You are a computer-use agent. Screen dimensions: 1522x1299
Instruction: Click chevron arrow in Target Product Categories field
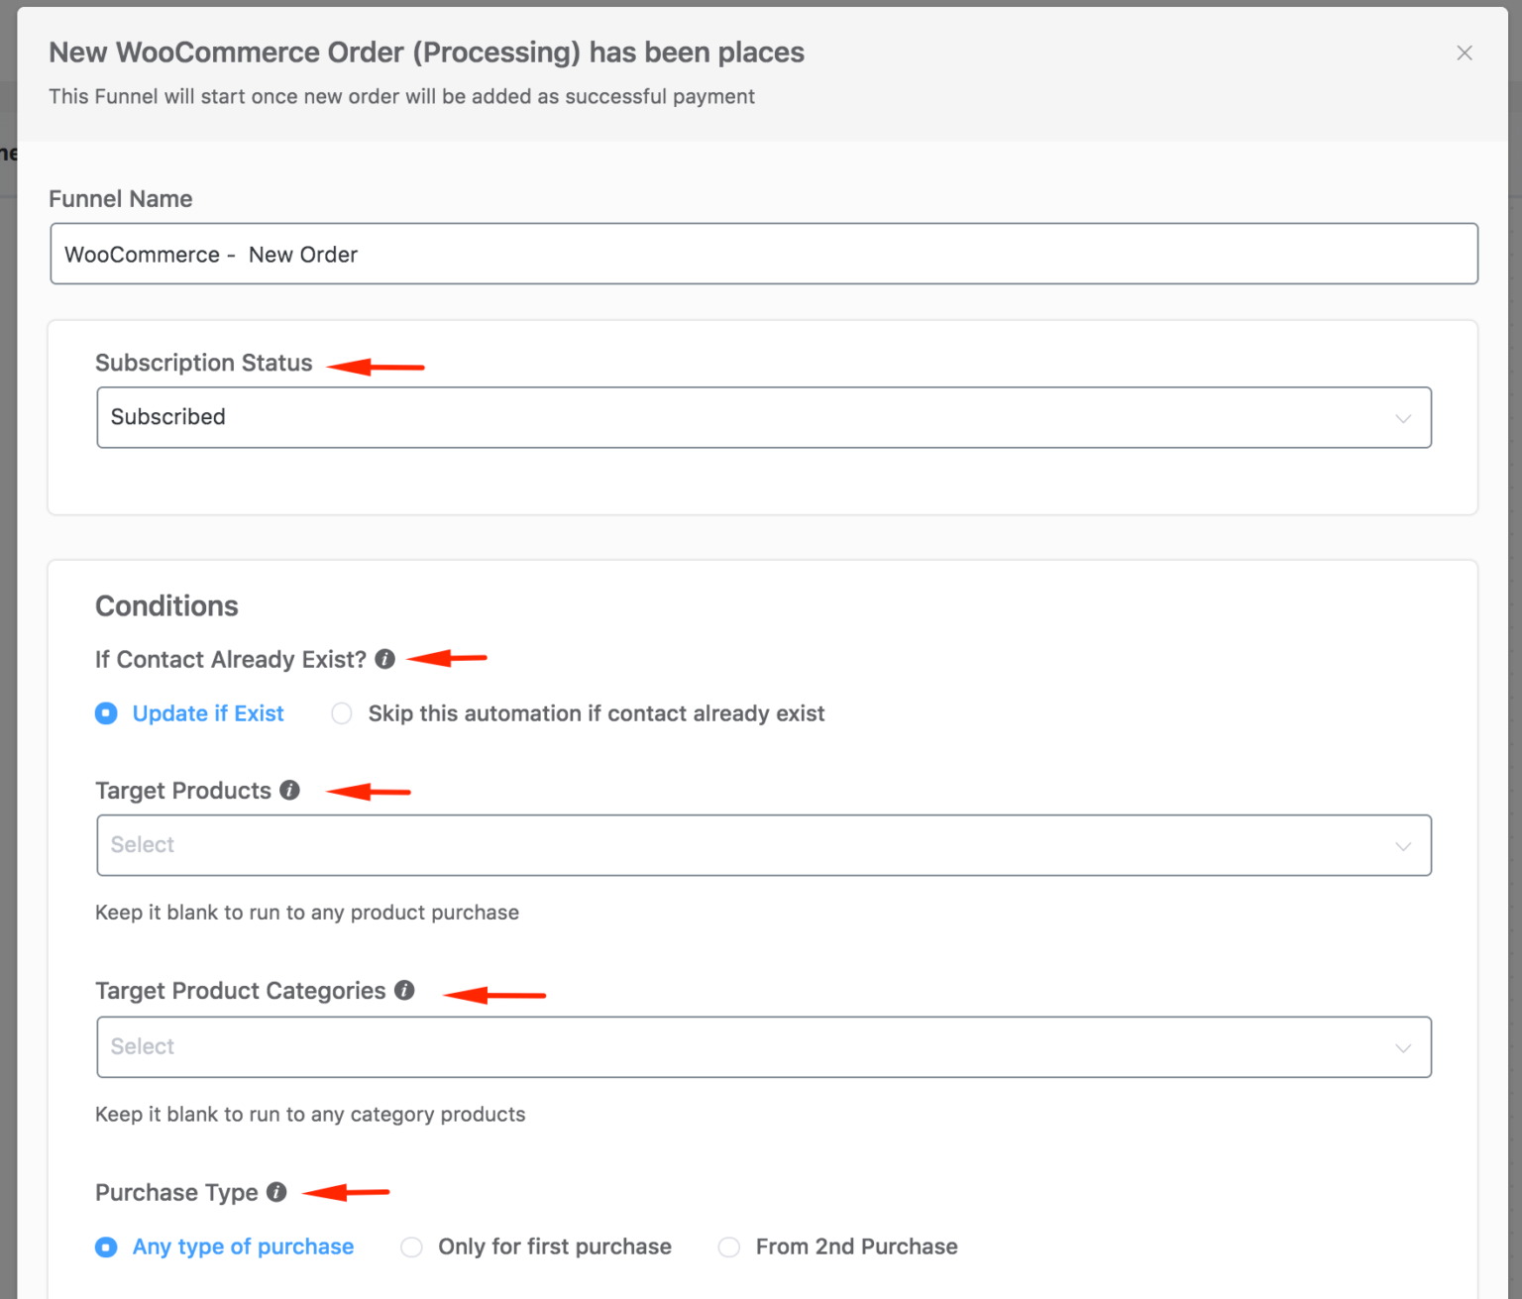pos(1403,1048)
